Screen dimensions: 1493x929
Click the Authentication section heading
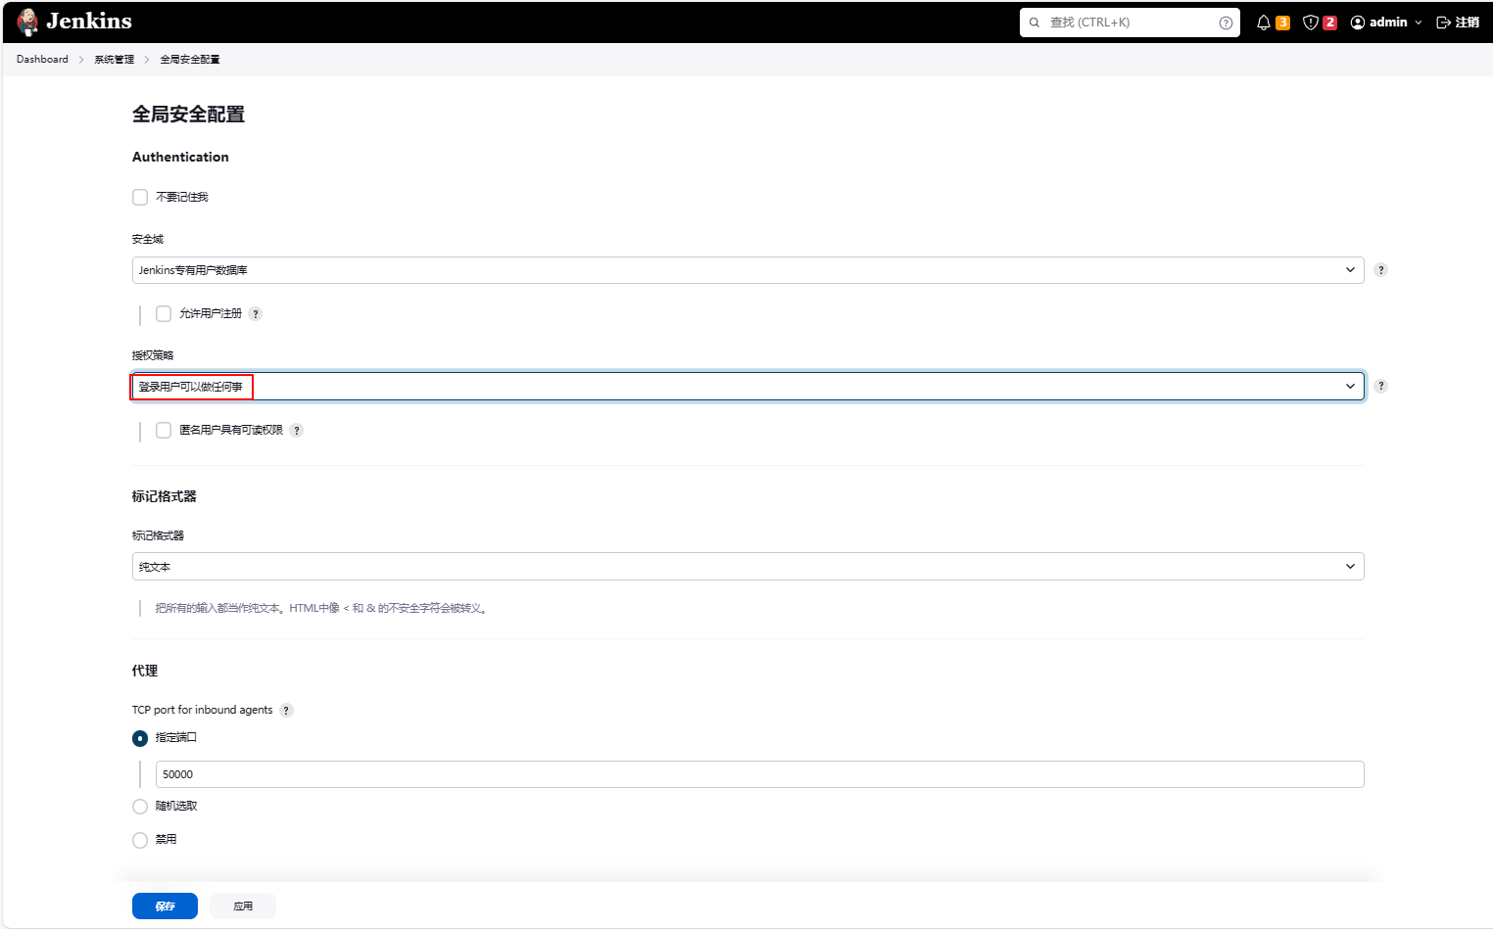[180, 157]
